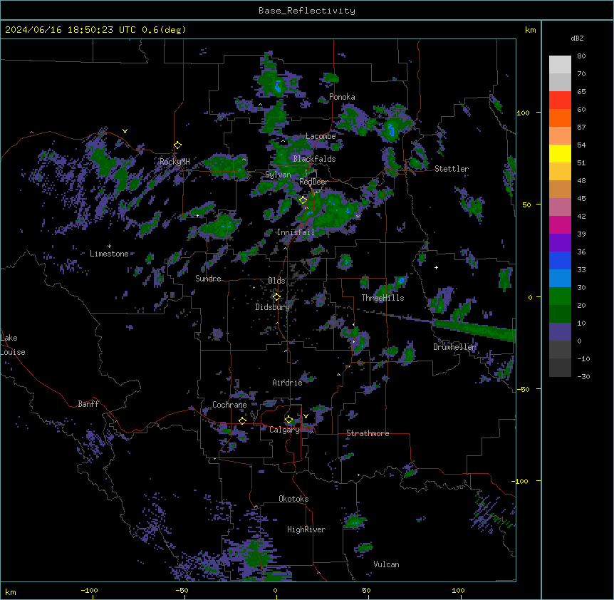
Task: Click the bright green swatch between 30 and 20
Action: [x=560, y=296]
